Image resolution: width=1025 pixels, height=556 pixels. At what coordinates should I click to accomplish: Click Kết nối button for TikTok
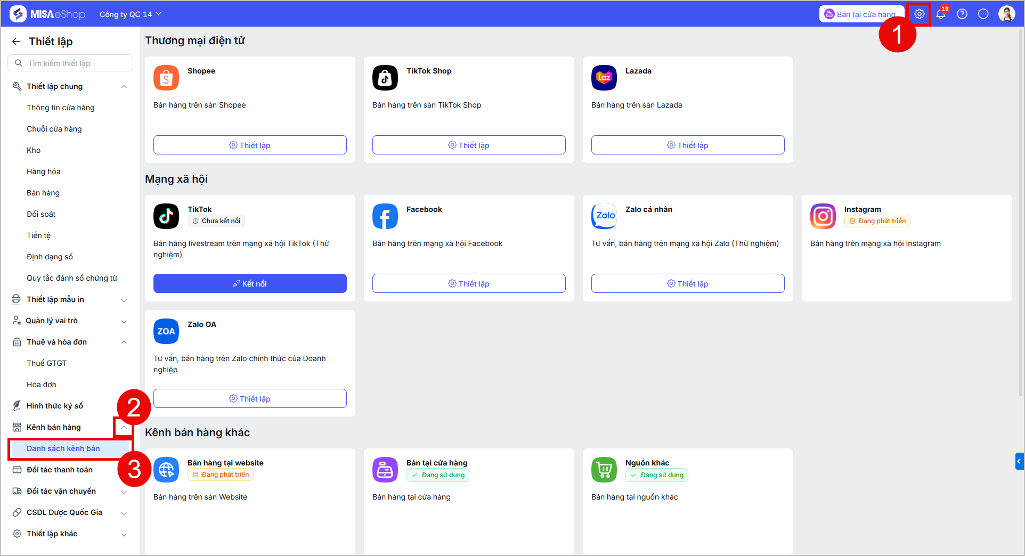coord(250,283)
